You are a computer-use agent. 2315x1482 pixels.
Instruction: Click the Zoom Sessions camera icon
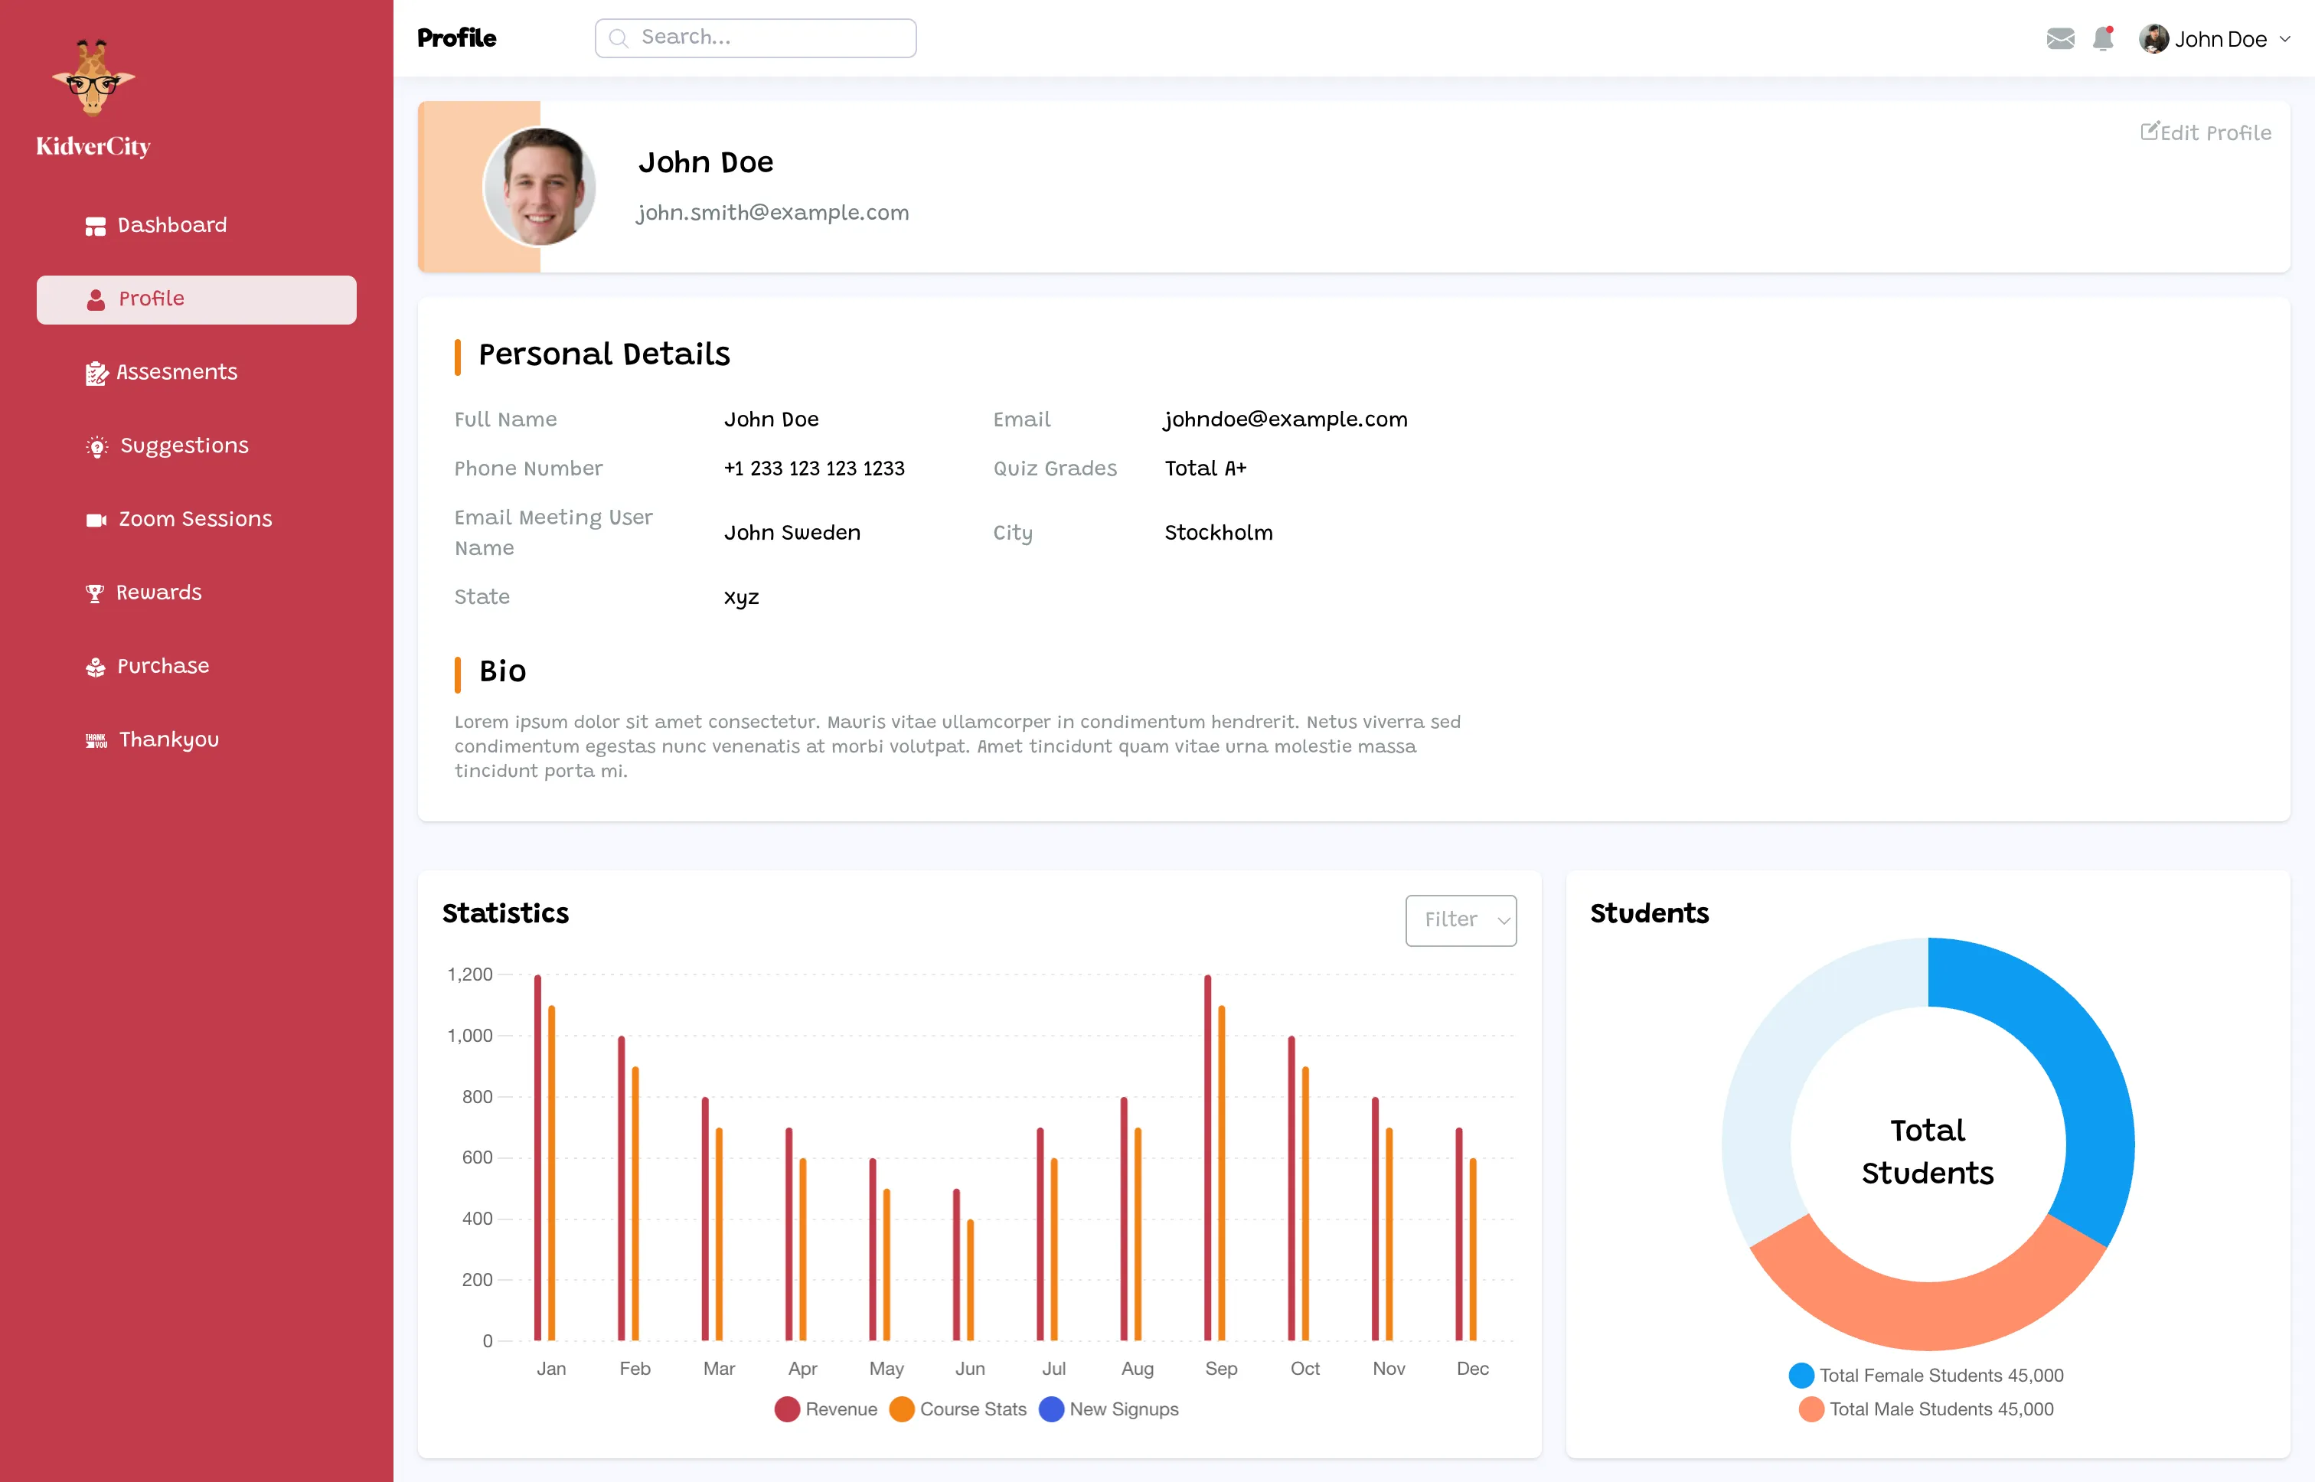pyautogui.click(x=95, y=520)
